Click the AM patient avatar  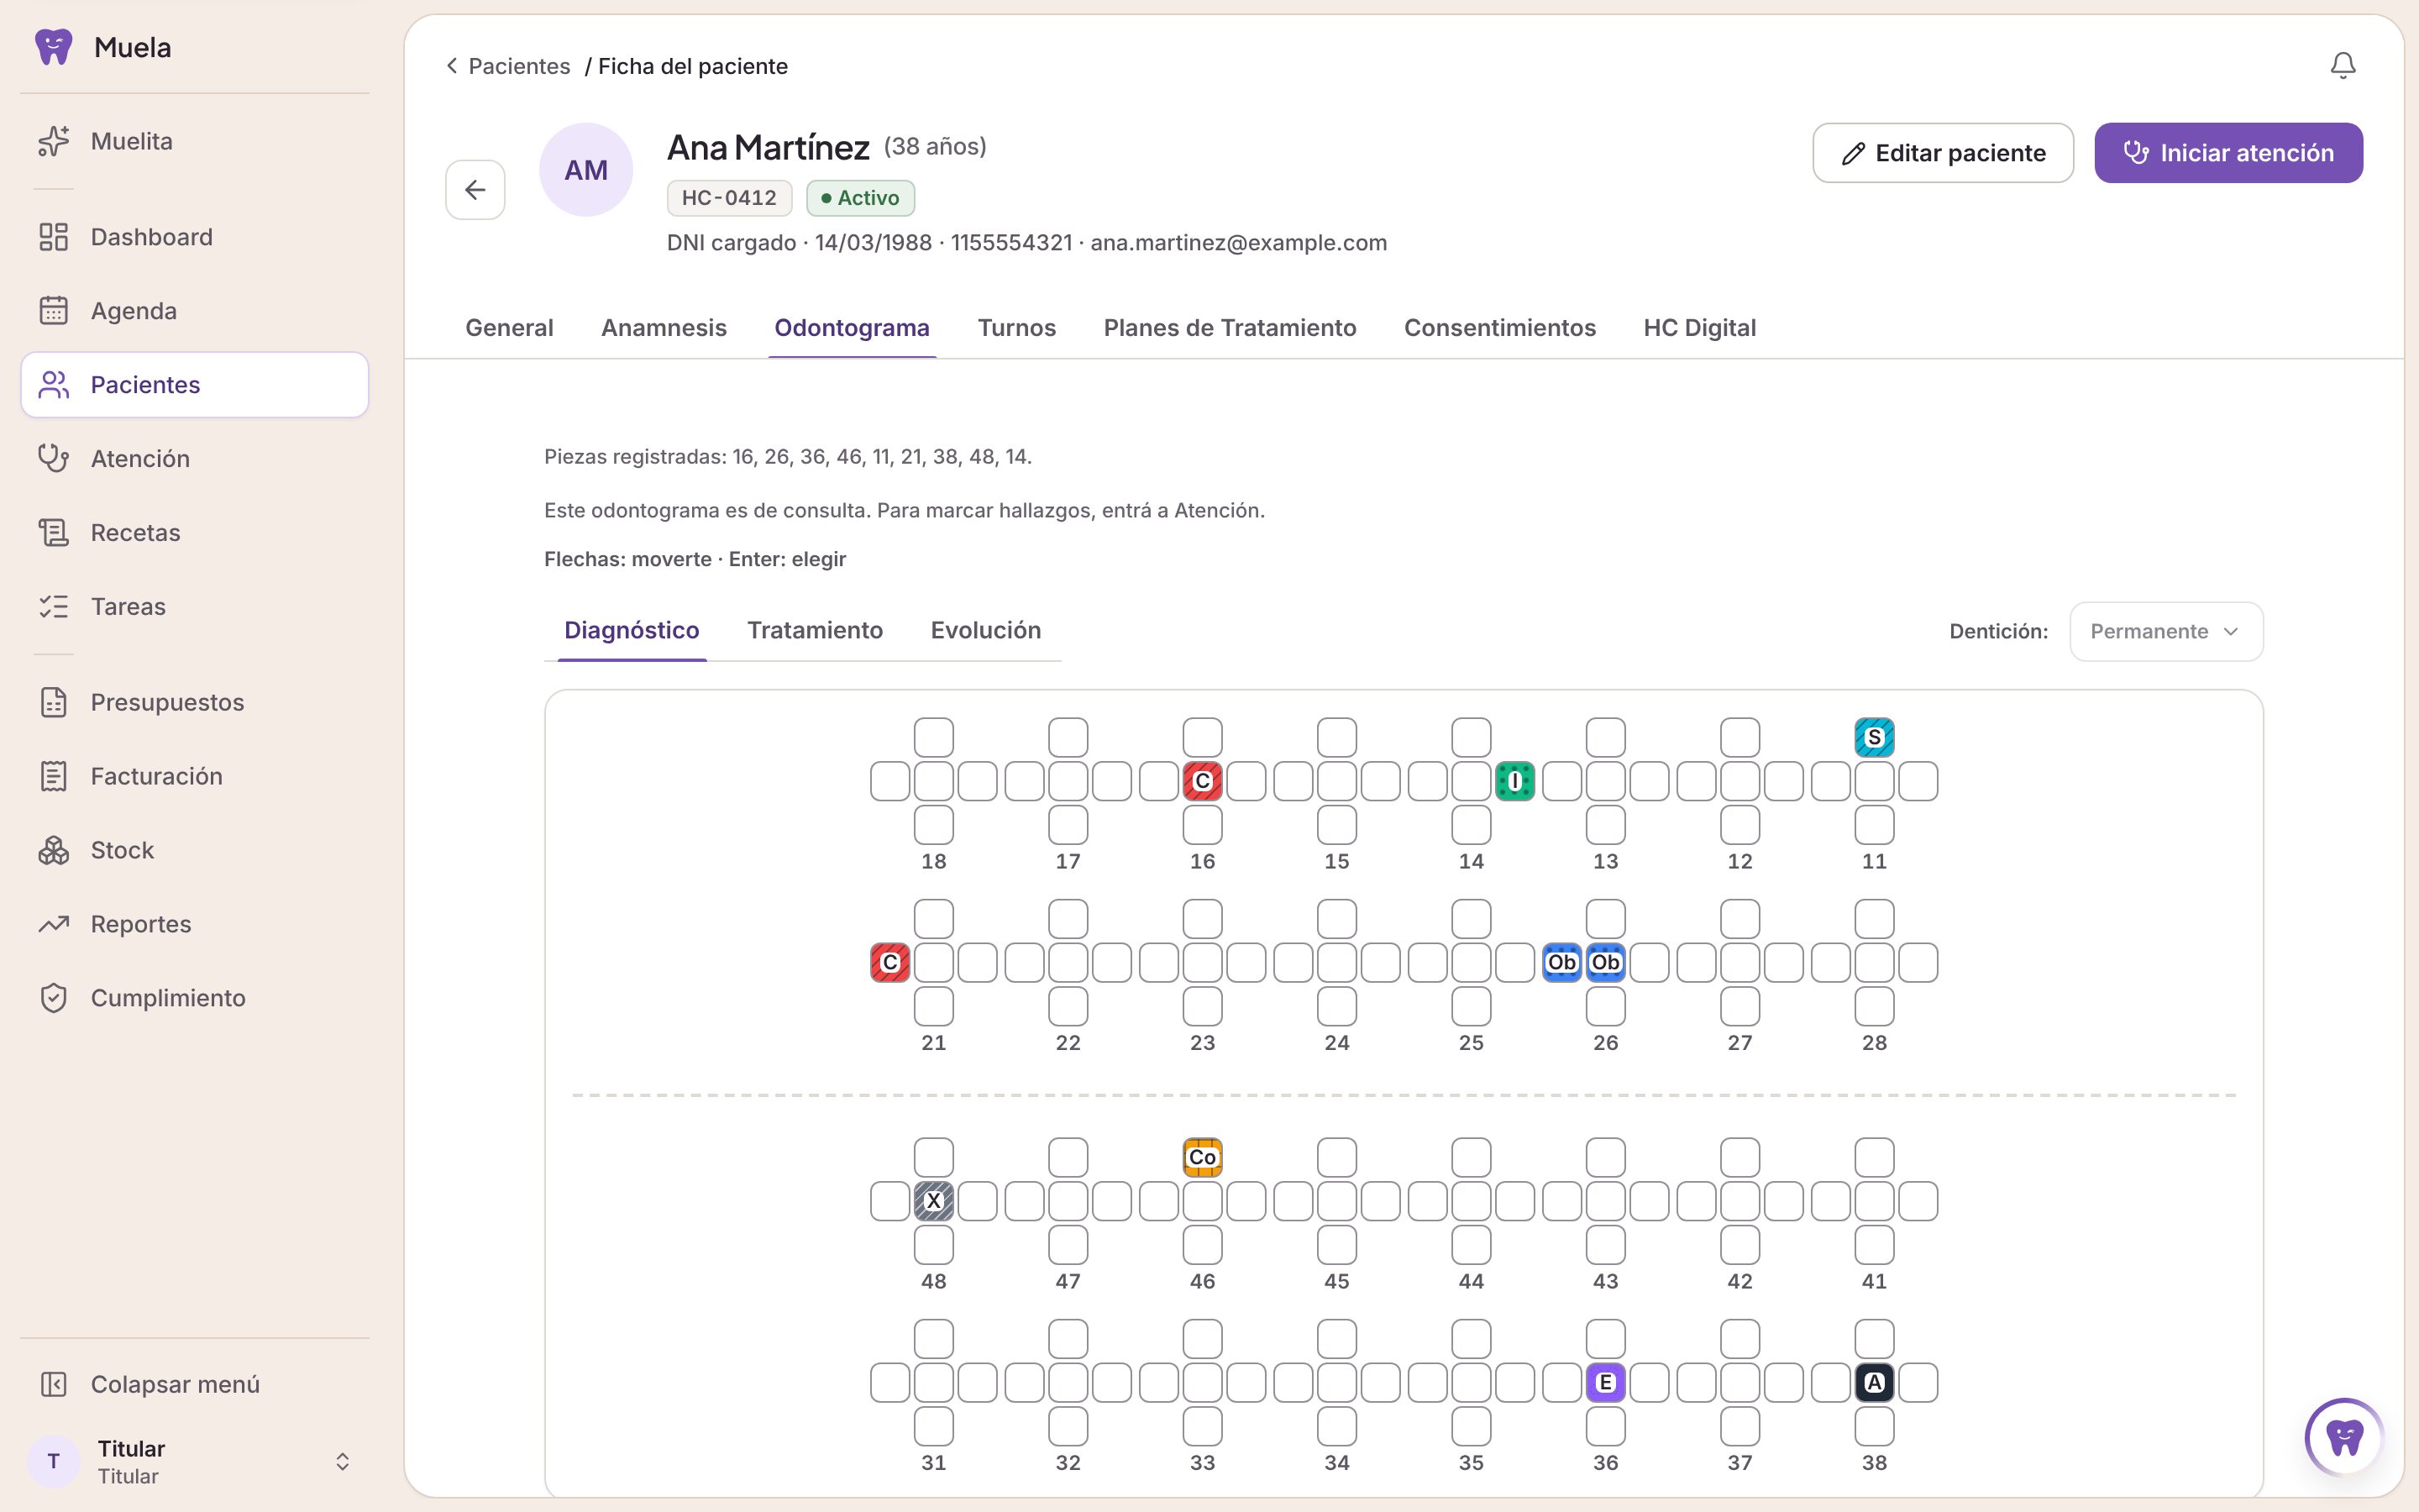click(585, 170)
